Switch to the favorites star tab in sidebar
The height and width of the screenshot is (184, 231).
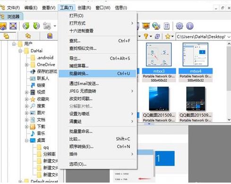28,36
